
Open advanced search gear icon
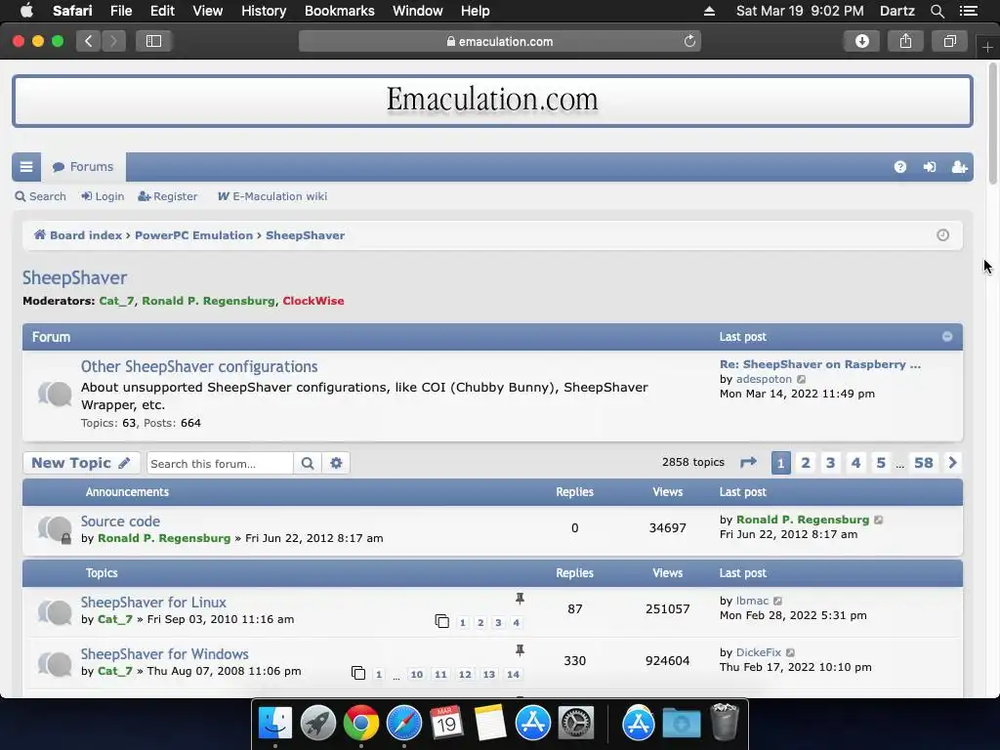point(336,463)
